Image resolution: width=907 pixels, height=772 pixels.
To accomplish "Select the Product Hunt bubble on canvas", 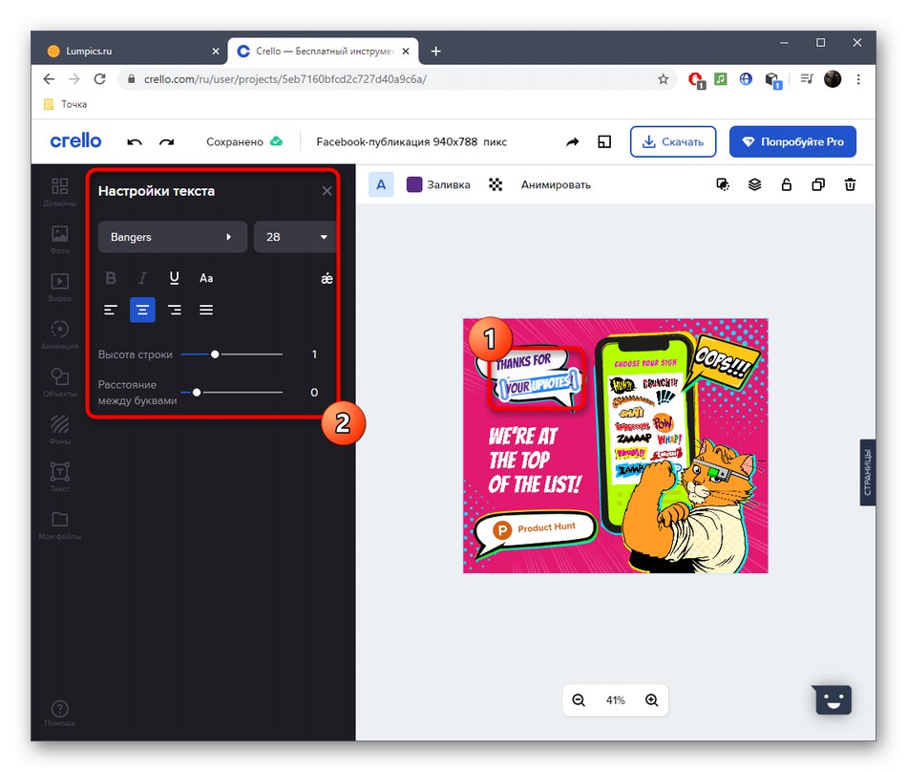I will [535, 530].
